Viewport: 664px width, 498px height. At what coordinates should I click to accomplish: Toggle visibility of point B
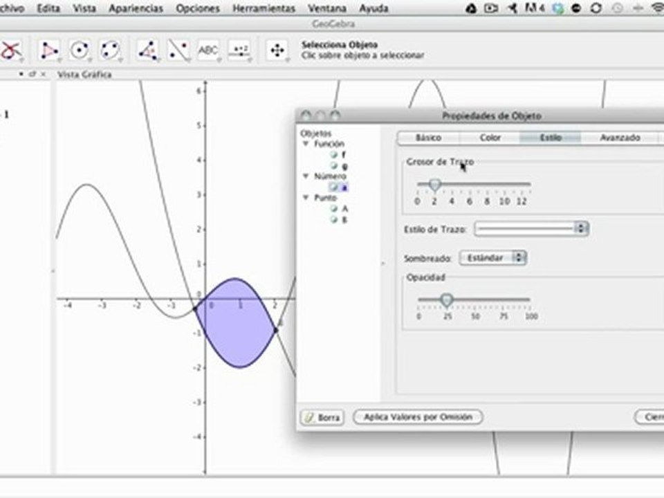(333, 219)
